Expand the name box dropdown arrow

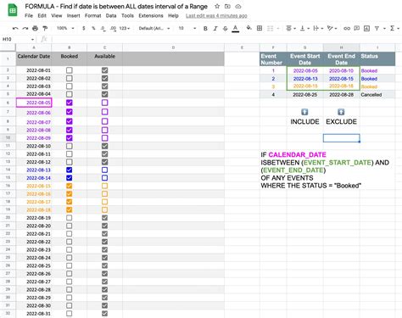32,39
